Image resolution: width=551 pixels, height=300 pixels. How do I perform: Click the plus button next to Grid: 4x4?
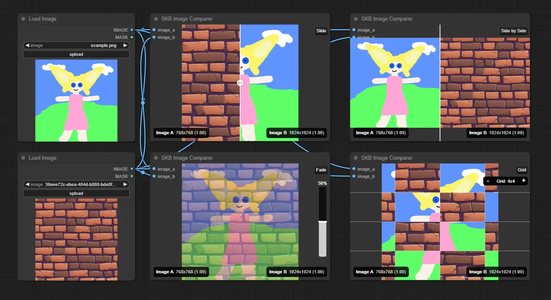coord(524,181)
